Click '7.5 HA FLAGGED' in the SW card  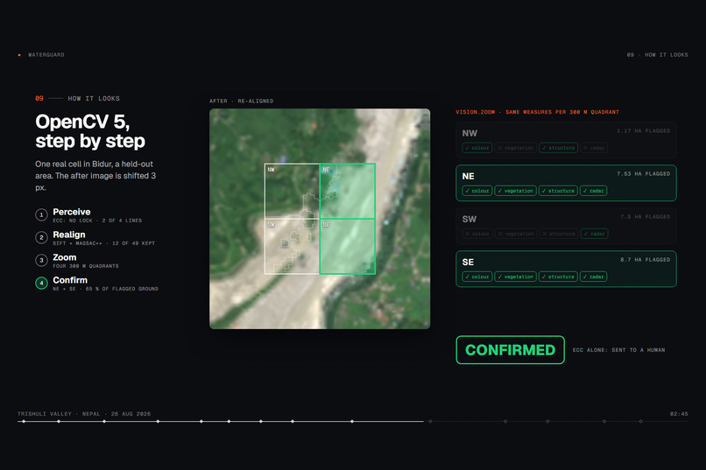click(x=646, y=217)
